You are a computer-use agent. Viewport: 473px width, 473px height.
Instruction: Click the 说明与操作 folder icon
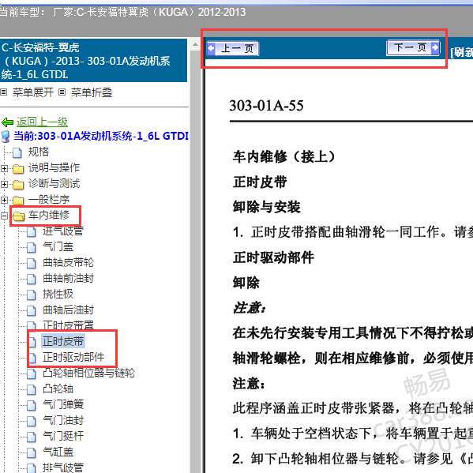(x=18, y=169)
